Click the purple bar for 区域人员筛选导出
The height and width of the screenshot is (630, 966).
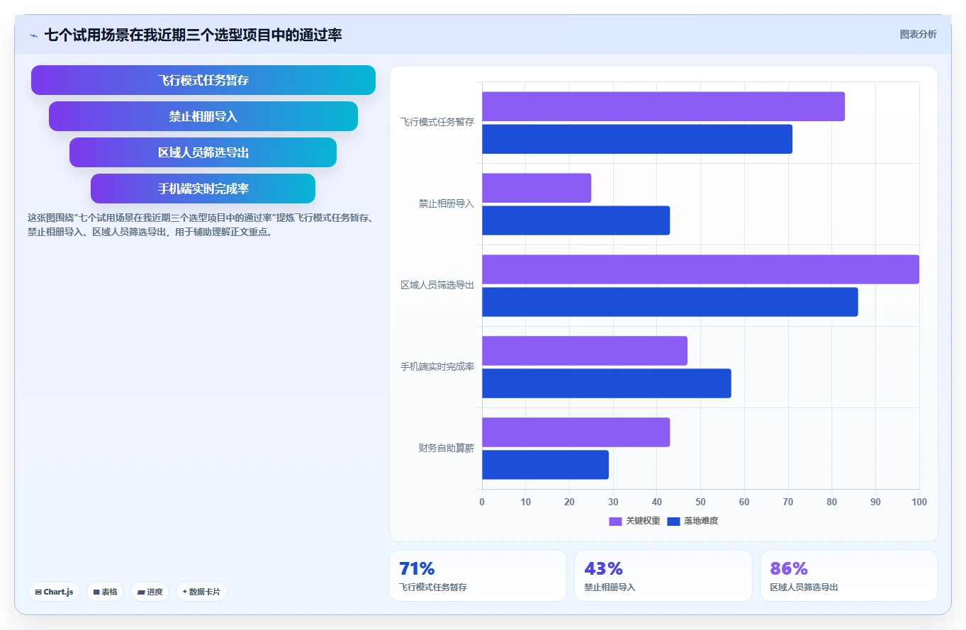tap(700, 269)
